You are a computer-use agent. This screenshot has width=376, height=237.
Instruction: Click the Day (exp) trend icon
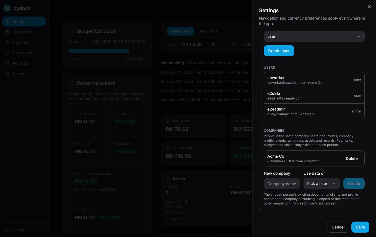77,114
